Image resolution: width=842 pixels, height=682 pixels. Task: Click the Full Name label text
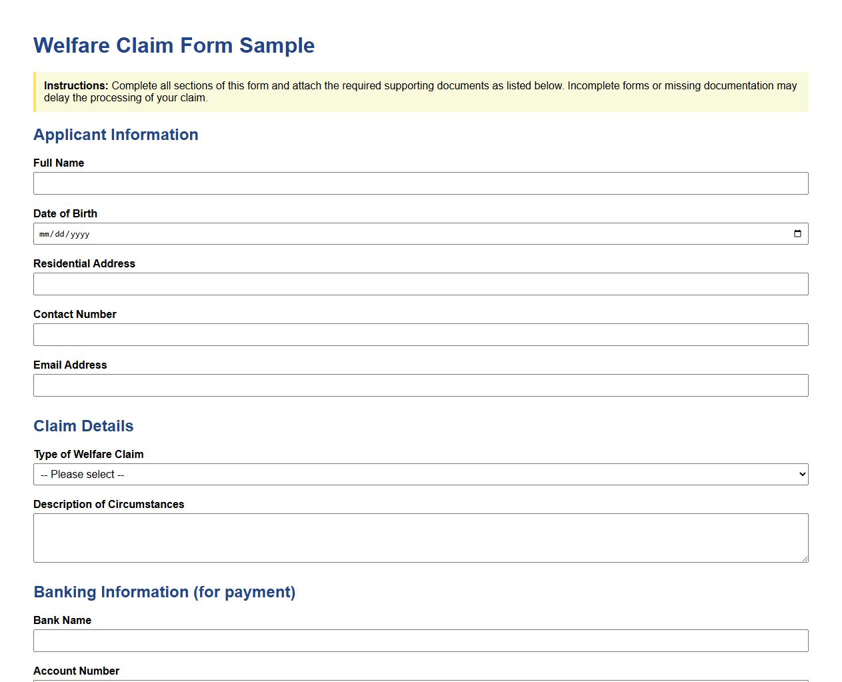pyautogui.click(x=59, y=163)
